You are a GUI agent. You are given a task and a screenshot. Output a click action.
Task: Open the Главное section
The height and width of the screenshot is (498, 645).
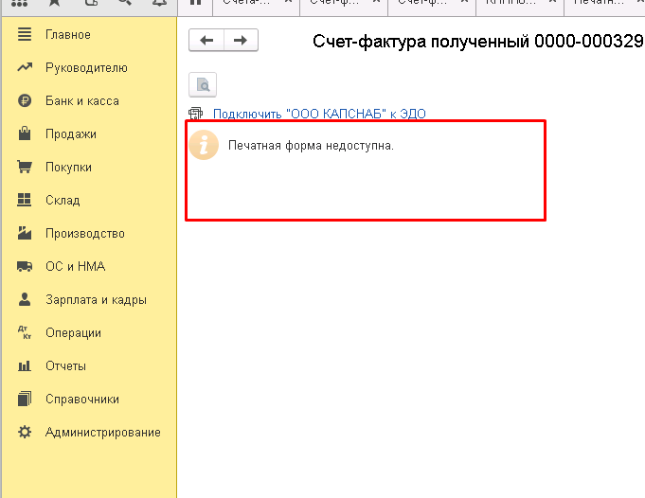click(68, 35)
